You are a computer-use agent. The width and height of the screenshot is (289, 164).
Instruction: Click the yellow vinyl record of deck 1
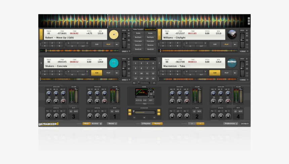pos(114,35)
